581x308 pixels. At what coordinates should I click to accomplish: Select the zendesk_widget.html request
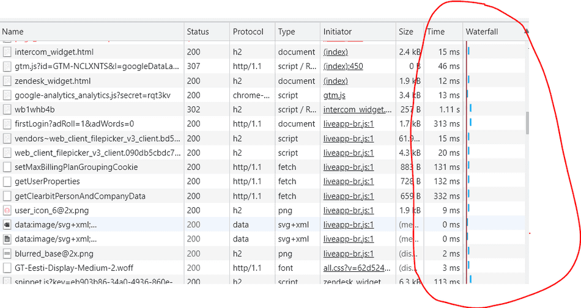[53, 81]
